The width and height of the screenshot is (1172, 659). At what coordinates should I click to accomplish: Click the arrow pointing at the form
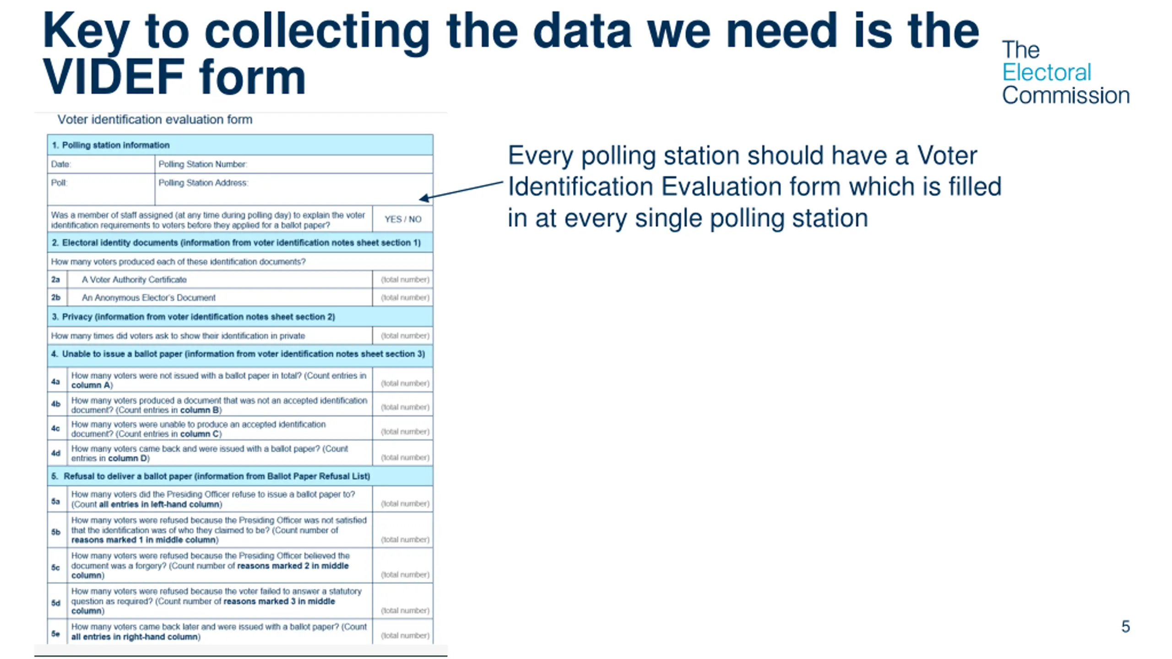click(461, 190)
